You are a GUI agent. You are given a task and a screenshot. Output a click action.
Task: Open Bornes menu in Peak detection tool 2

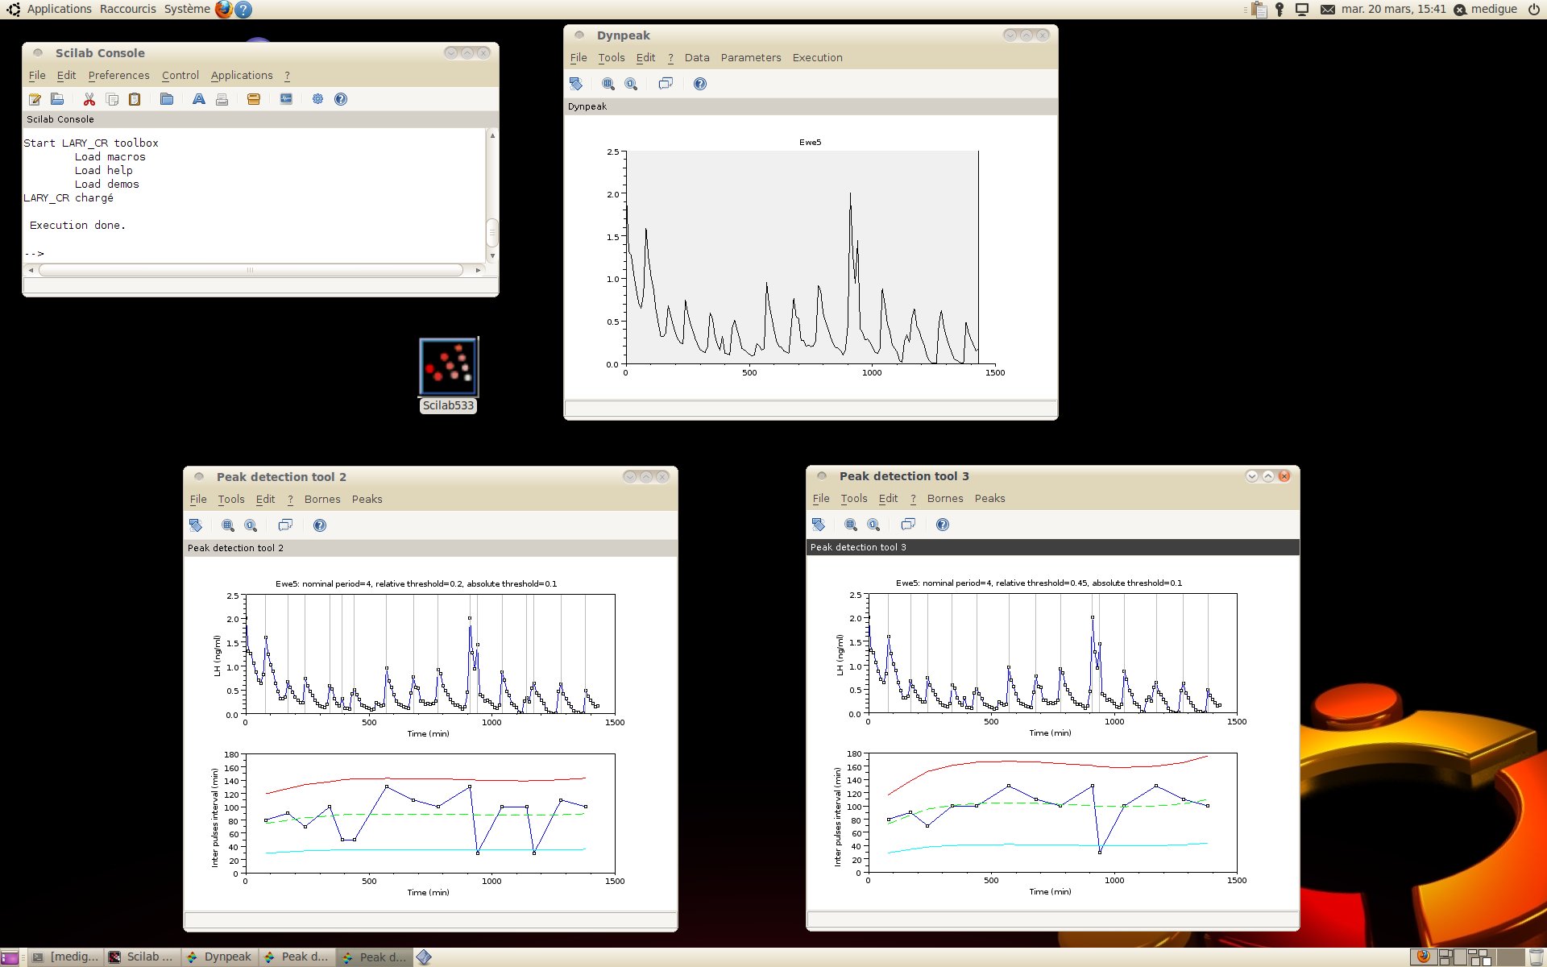click(322, 500)
